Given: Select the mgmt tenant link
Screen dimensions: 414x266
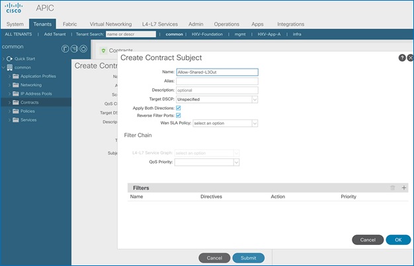Looking at the screenshot, I should [240, 34].
